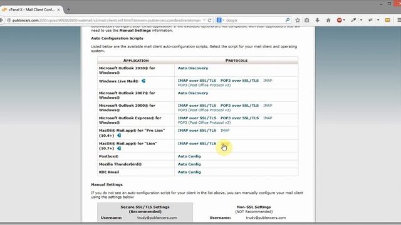Reload the page with the refresh icon

pyautogui.click(x=209, y=20)
